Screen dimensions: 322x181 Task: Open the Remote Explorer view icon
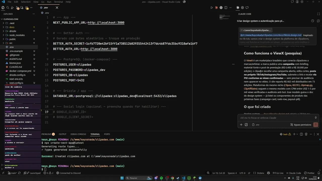point(22,8)
